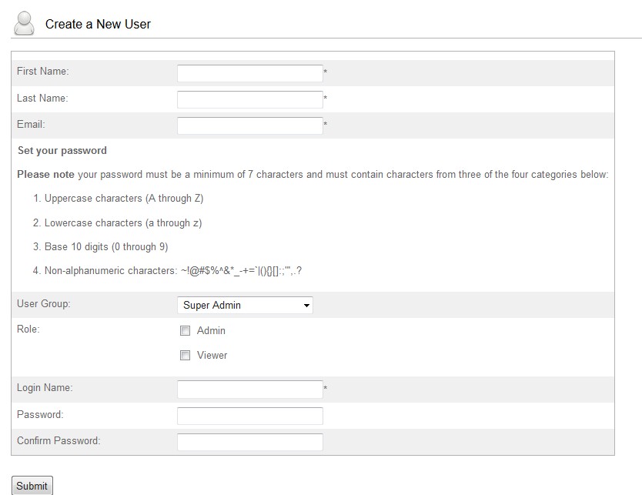The width and height of the screenshot is (642, 495).
Task: Click the Admin label text next to checkbox
Action: 211,330
